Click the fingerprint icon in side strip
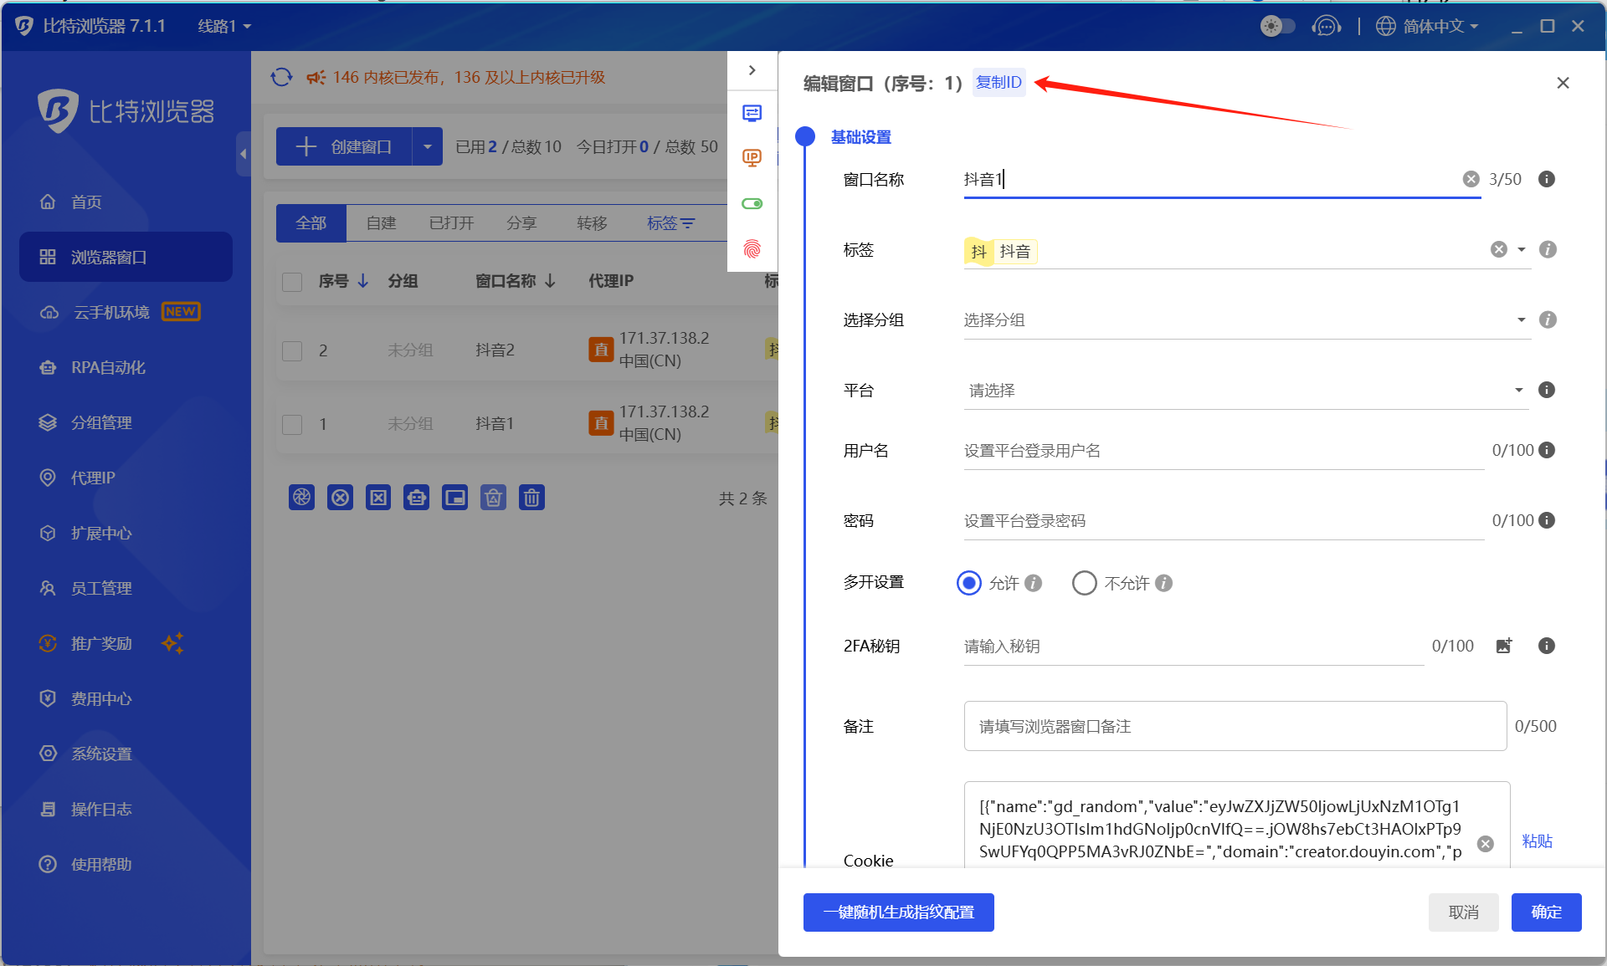 [752, 248]
